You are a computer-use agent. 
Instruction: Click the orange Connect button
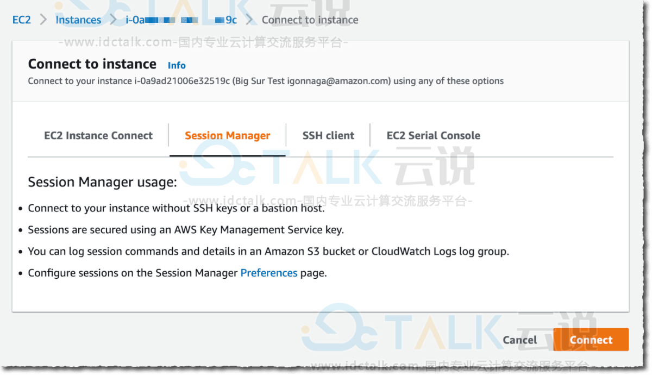pyautogui.click(x=591, y=340)
